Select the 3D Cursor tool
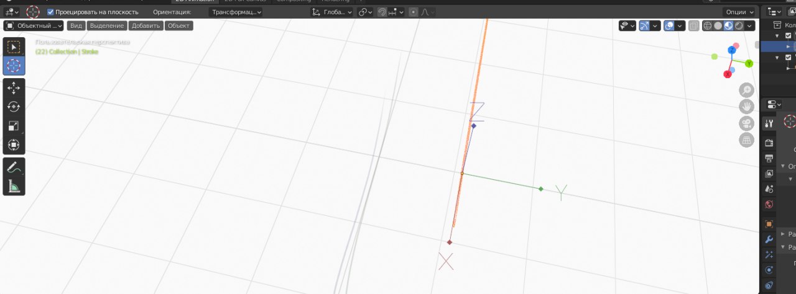The height and width of the screenshot is (294, 796). [x=14, y=66]
